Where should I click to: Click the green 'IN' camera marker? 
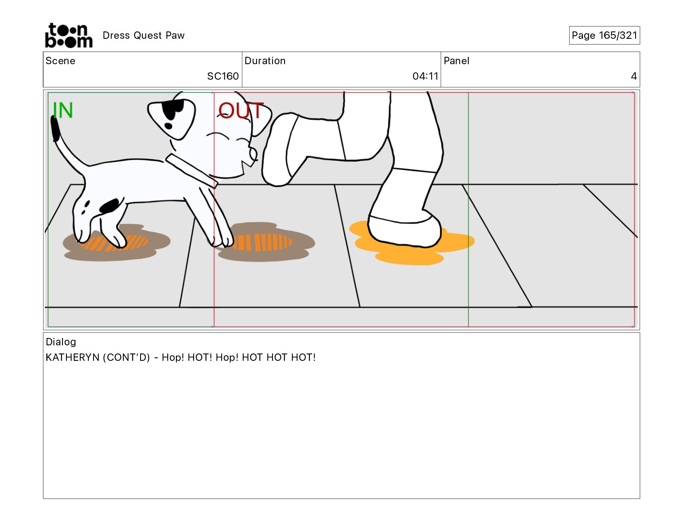point(63,110)
